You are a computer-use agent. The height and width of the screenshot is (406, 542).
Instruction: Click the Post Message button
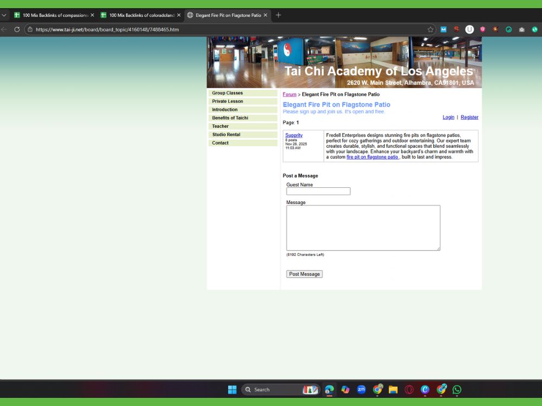click(x=305, y=274)
